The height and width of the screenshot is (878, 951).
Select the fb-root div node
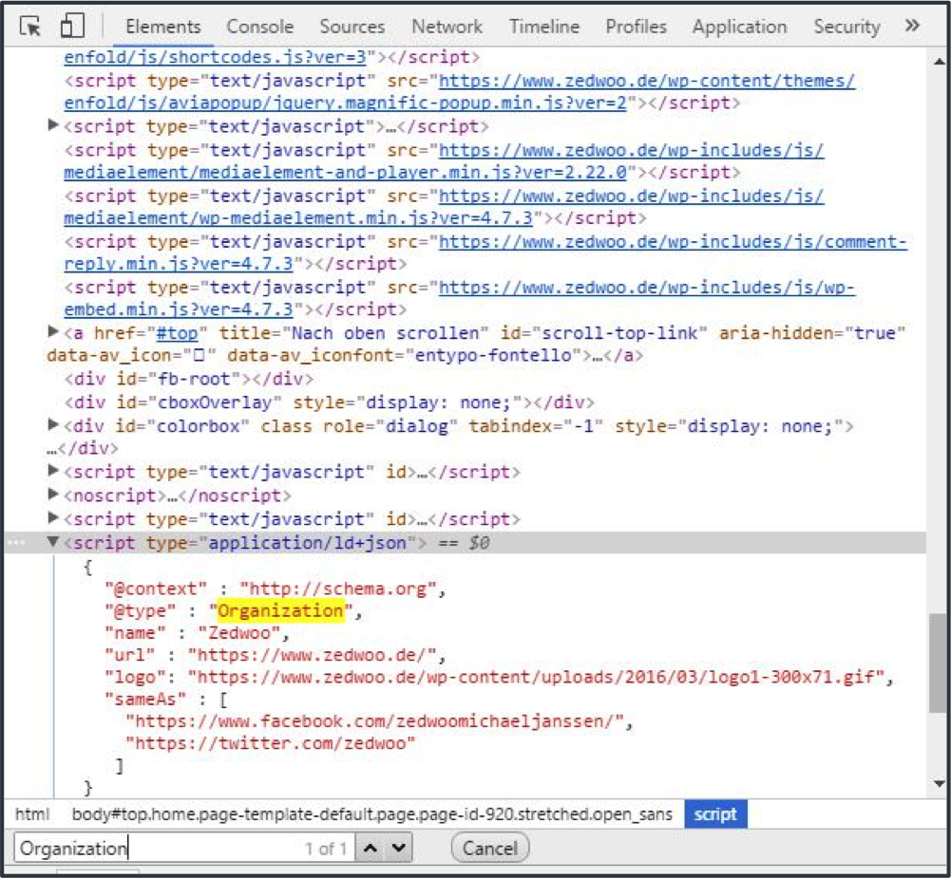(189, 380)
